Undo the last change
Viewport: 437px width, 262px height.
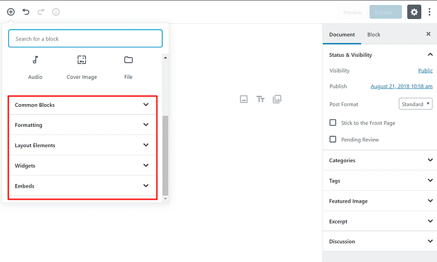(26, 12)
